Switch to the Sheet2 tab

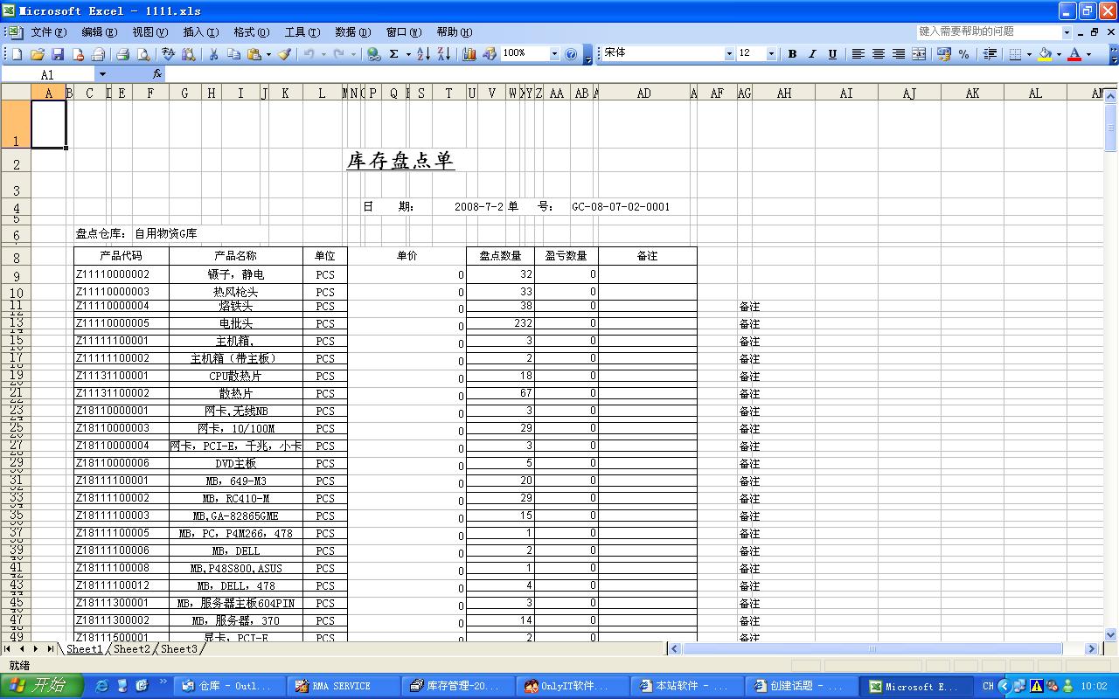click(x=131, y=649)
